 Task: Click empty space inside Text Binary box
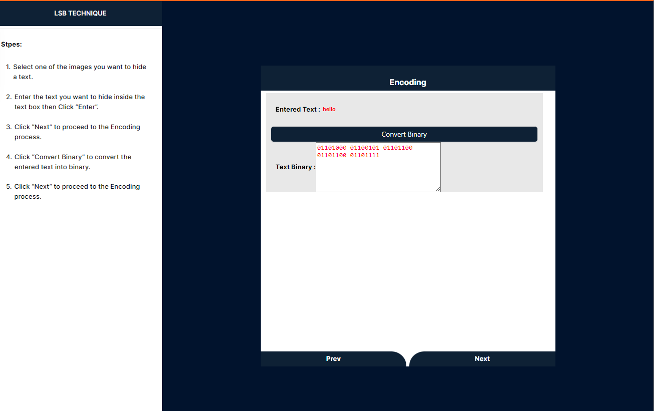[378, 176]
